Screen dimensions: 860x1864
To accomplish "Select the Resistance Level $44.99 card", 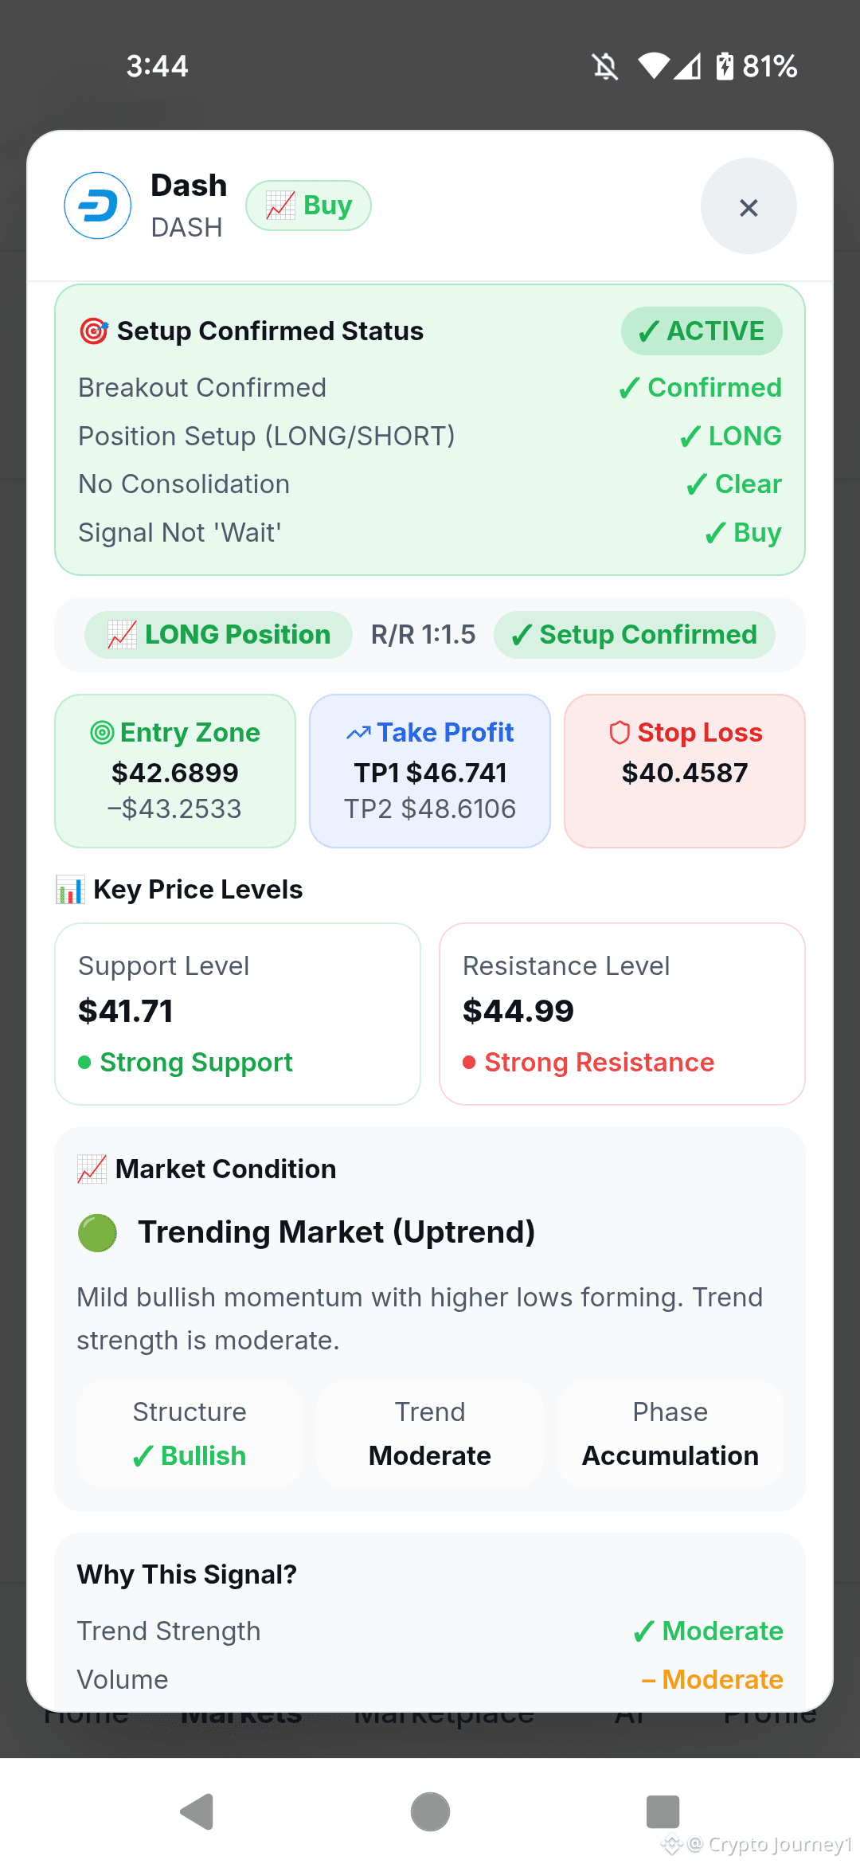I will pos(622,1014).
